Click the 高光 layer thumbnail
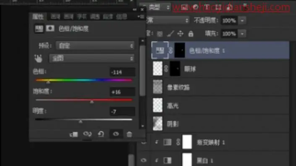Viewport: 296px width, 166px height. point(157,105)
